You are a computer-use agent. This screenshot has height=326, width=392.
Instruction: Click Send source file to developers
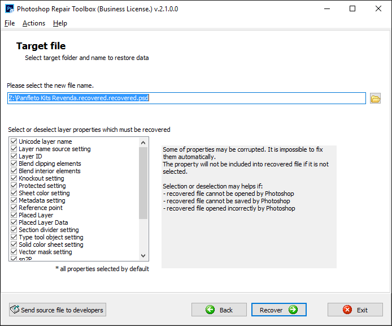[x=58, y=310]
